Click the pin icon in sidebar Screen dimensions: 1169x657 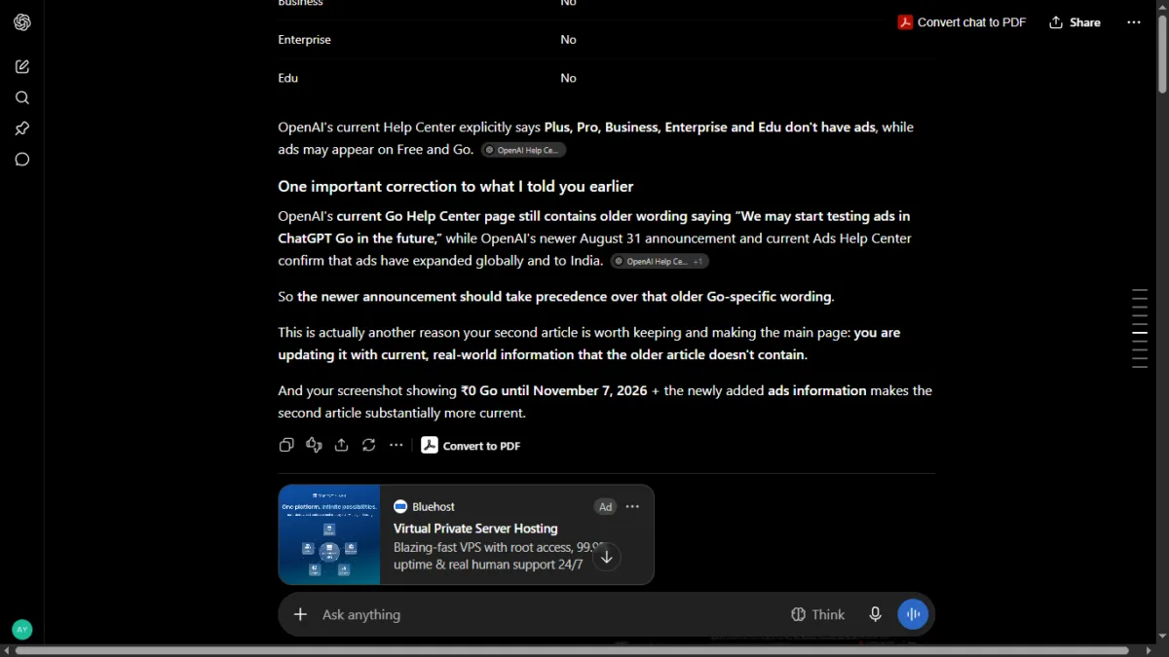[22, 128]
